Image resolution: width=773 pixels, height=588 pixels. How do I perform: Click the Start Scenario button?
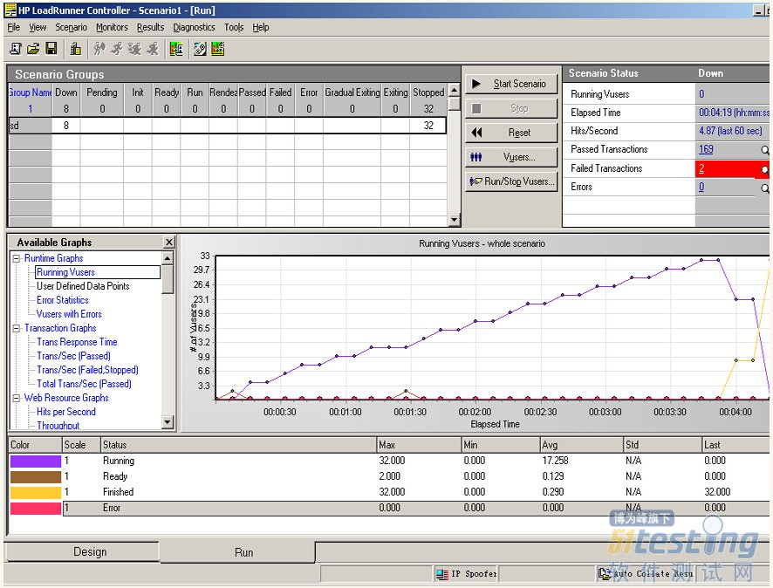click(511, 84)
